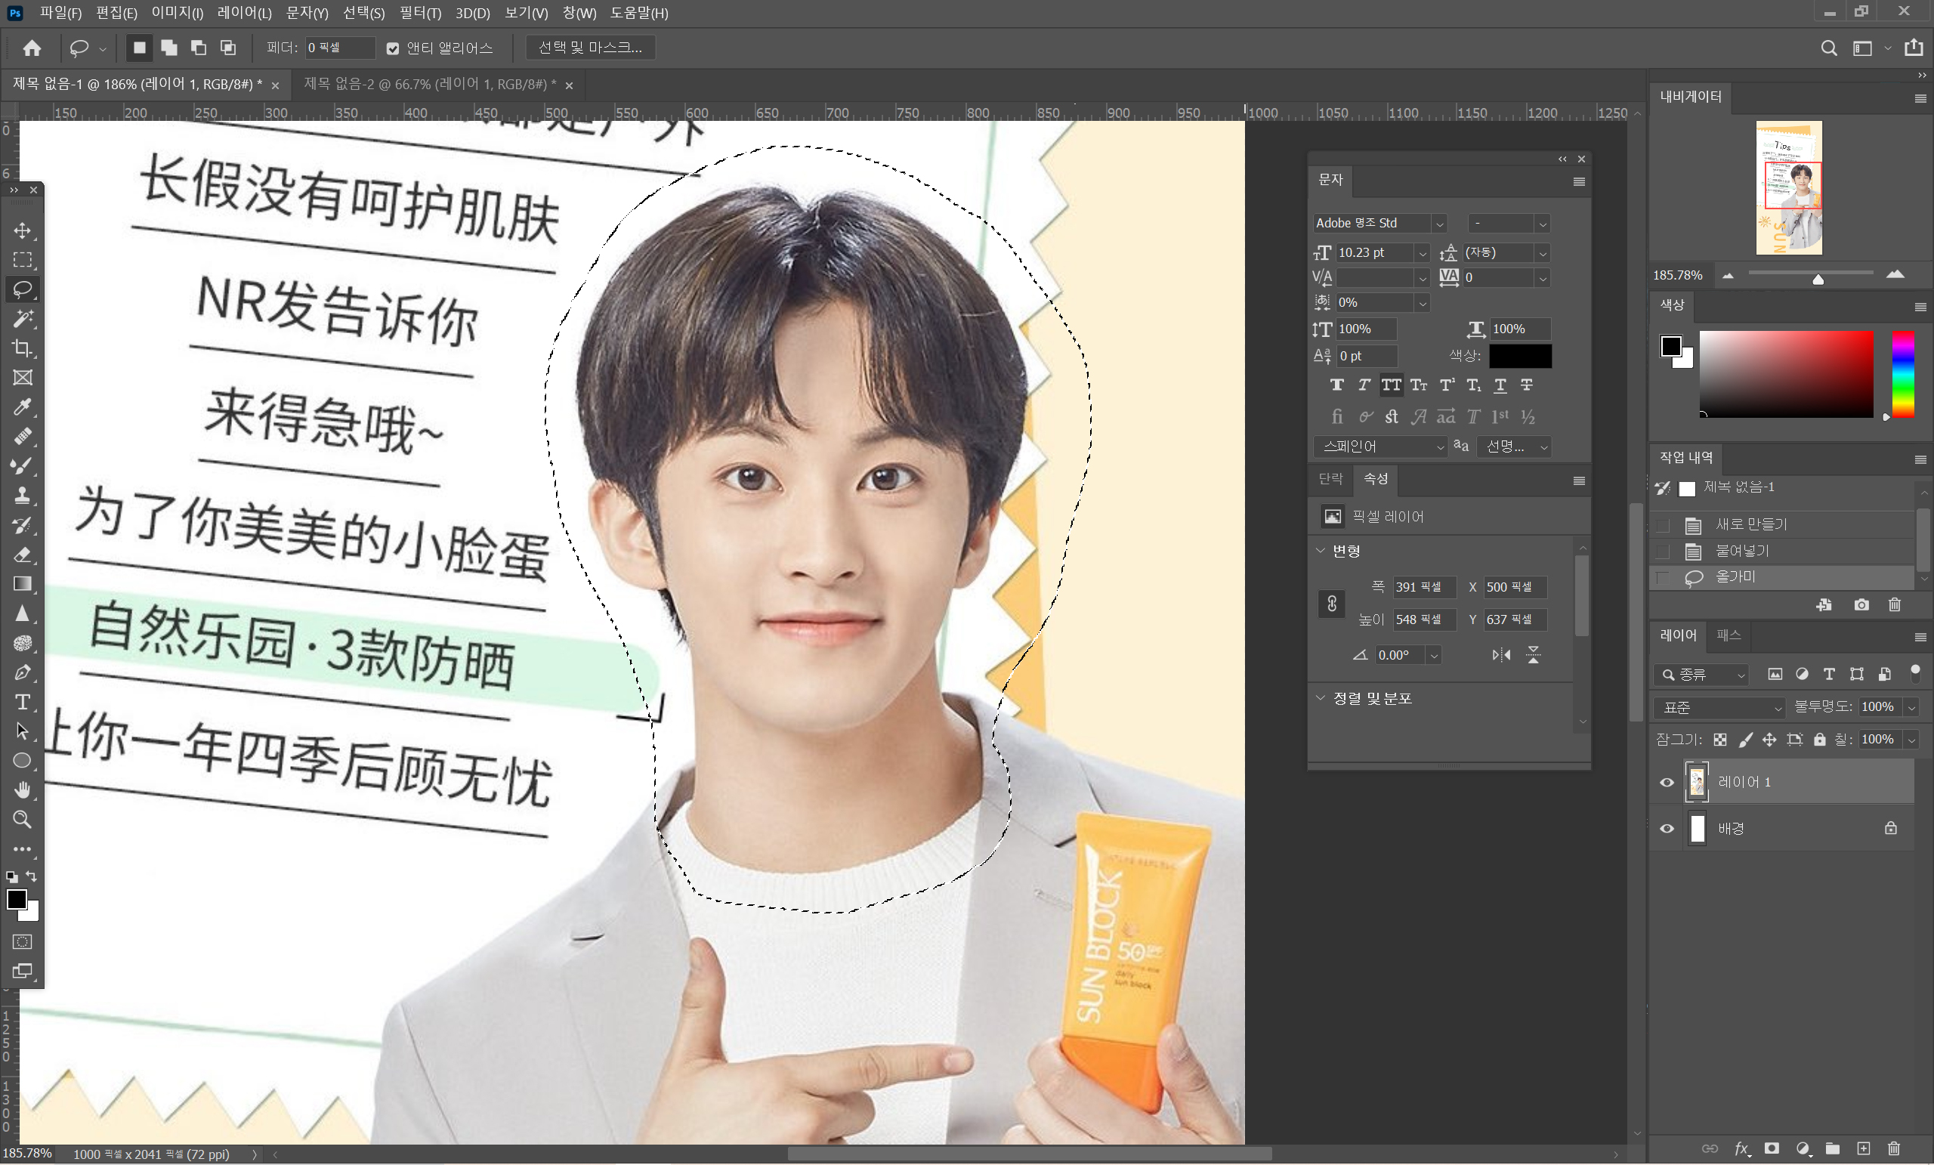Click the 선택 및 마스크 button
Viewport: 1934px width, 1165px height.
[590, 48]
